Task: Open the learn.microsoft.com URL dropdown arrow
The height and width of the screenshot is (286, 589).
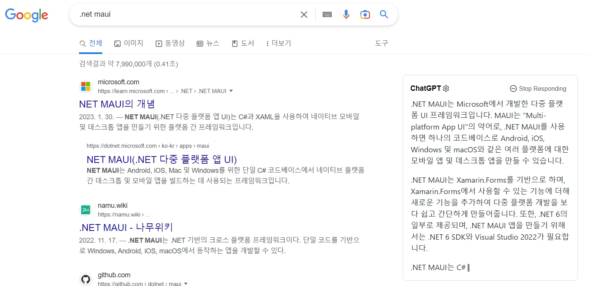Action: 231,91
